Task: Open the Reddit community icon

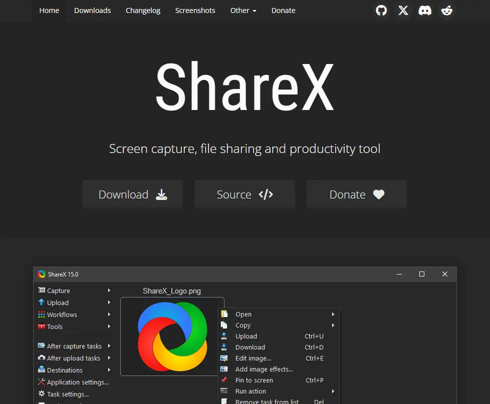Action: click(x=447, y=10)
